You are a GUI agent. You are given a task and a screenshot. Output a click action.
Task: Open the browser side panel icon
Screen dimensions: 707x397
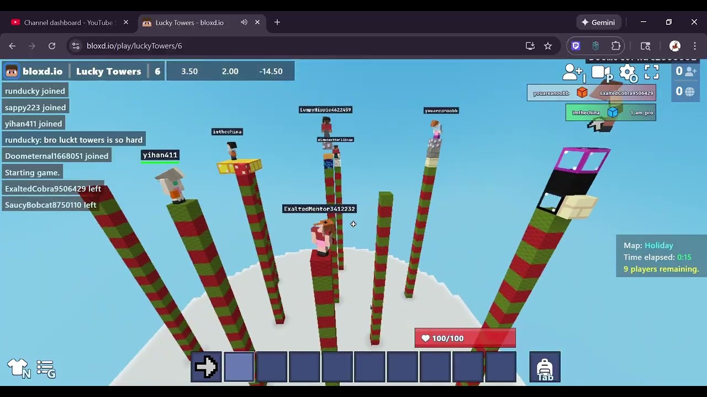click(x=645, y=46)
